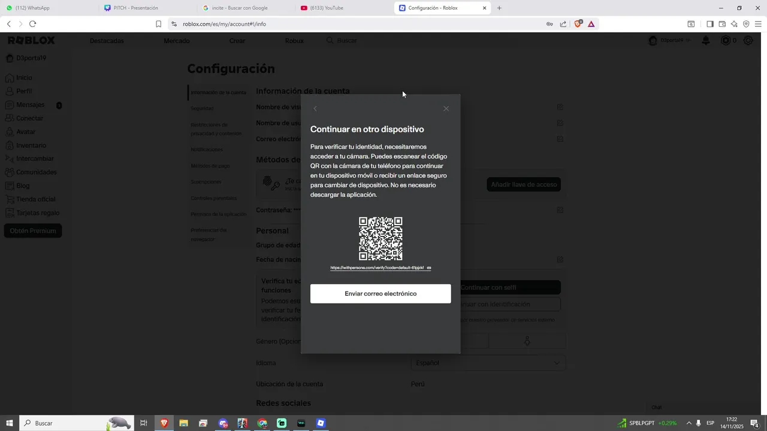This screenshot has height=431, width=767.
Task: Bookmark this page
Action: pos(158,24)
